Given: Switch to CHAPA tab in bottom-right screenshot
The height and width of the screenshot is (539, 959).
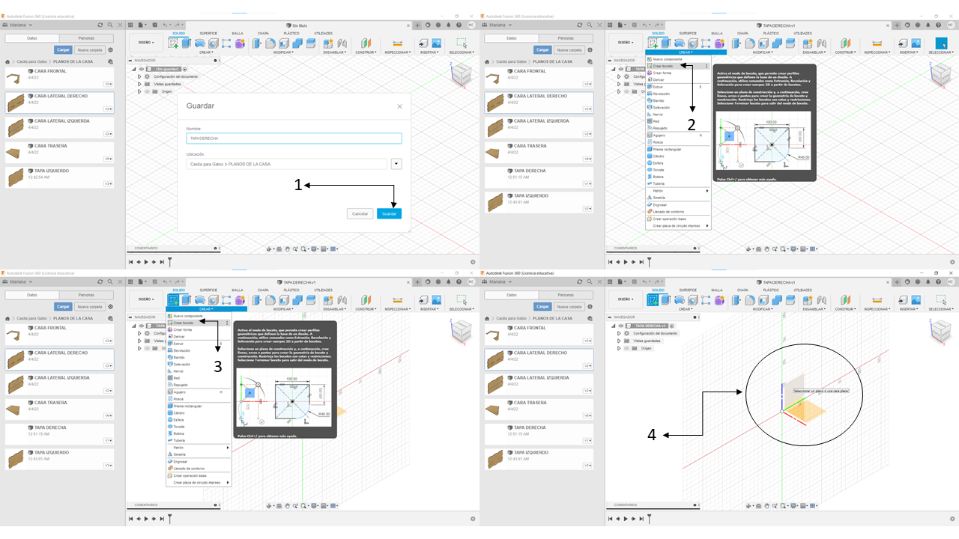Looking at the screenshot, I should (x=742, y=290).
